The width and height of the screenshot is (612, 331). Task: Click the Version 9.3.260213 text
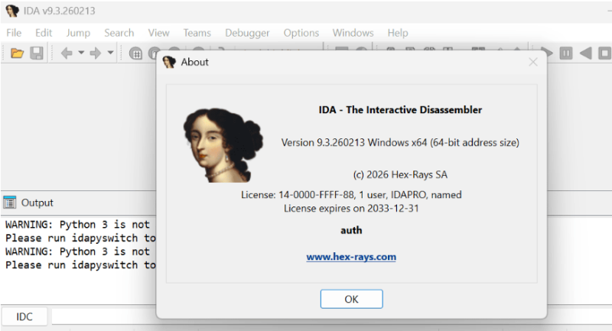tap(400, 143)
